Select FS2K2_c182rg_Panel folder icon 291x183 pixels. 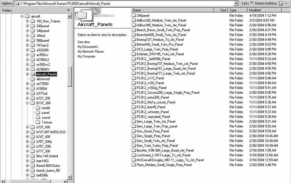coord(134,87)
